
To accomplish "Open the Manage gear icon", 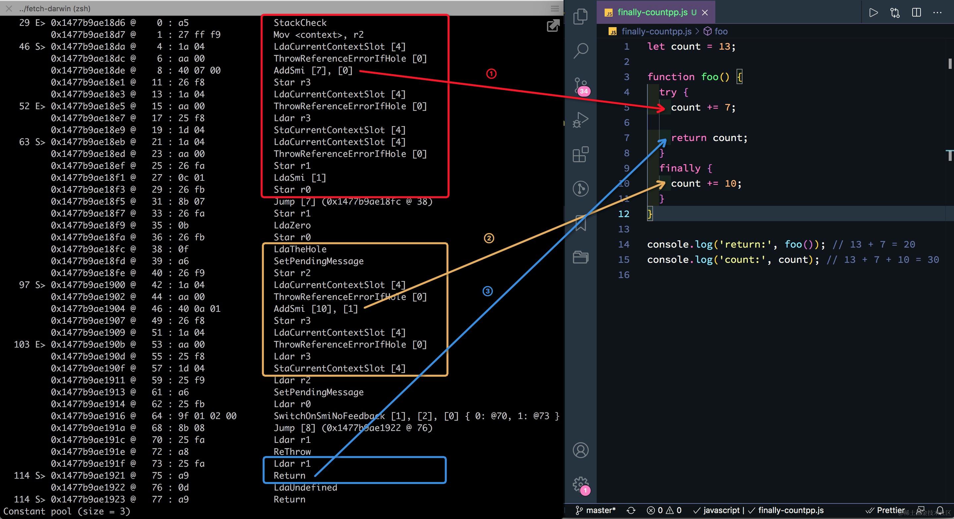I will pyautogui.click(x=580, y=484).
